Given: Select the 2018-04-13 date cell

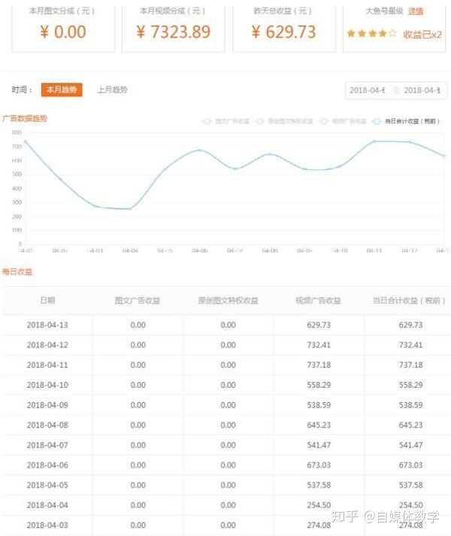Looking at the screenshot, I should pyautogui.click(x=47, y=325).
